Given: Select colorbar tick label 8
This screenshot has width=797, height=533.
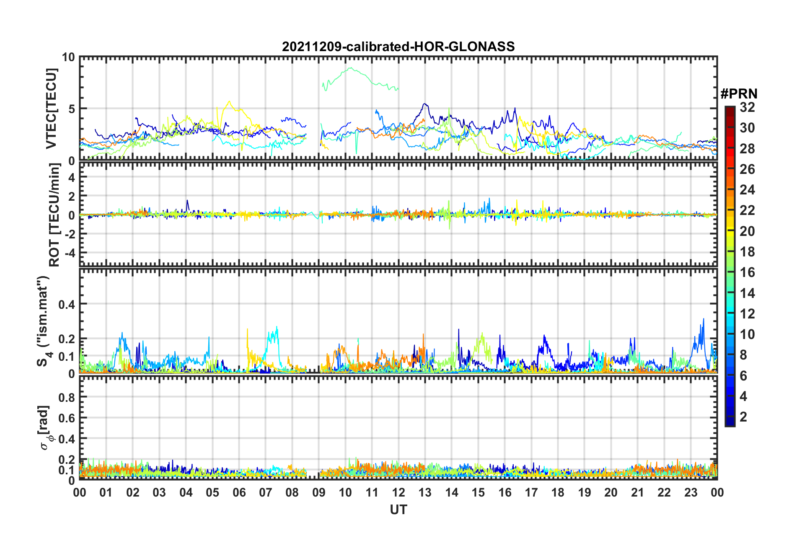Looking at the screenshot, I should click(743, 355).
